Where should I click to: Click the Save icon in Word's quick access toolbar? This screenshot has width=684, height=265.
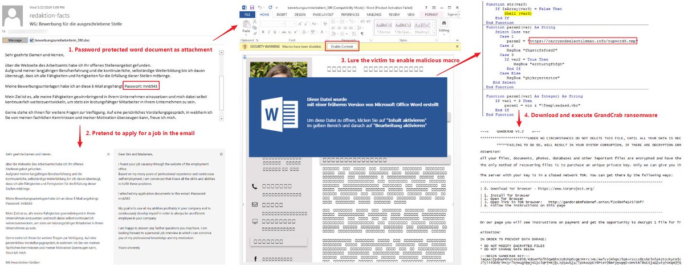click(x=252, y=8)
